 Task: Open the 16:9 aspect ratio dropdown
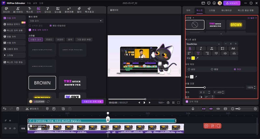point(161,103)
